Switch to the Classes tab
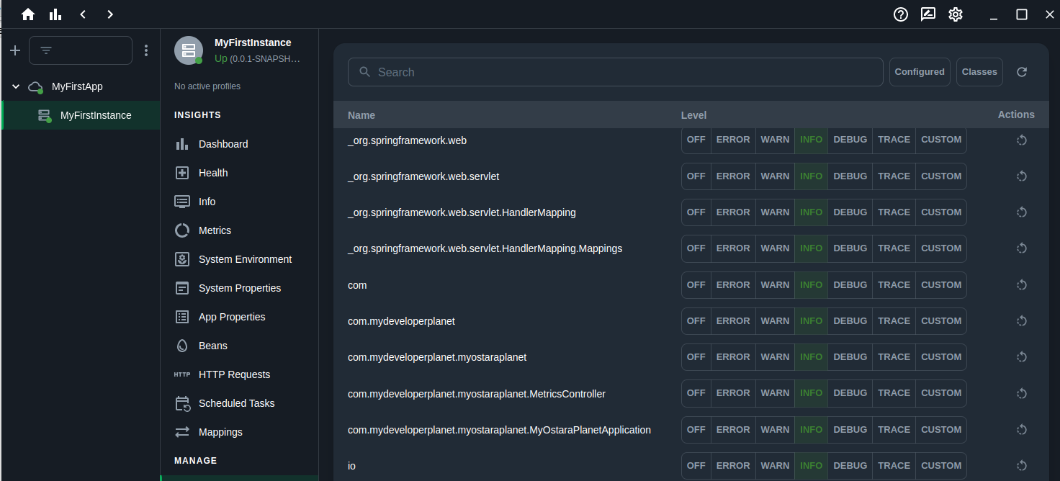This screenshot has width=1060, height=481. pos(979,71)
